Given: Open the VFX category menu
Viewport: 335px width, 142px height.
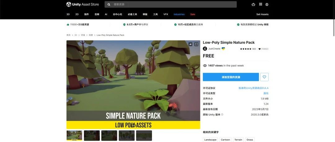Looking at the screenshot, I should click(x=166, y=14).
